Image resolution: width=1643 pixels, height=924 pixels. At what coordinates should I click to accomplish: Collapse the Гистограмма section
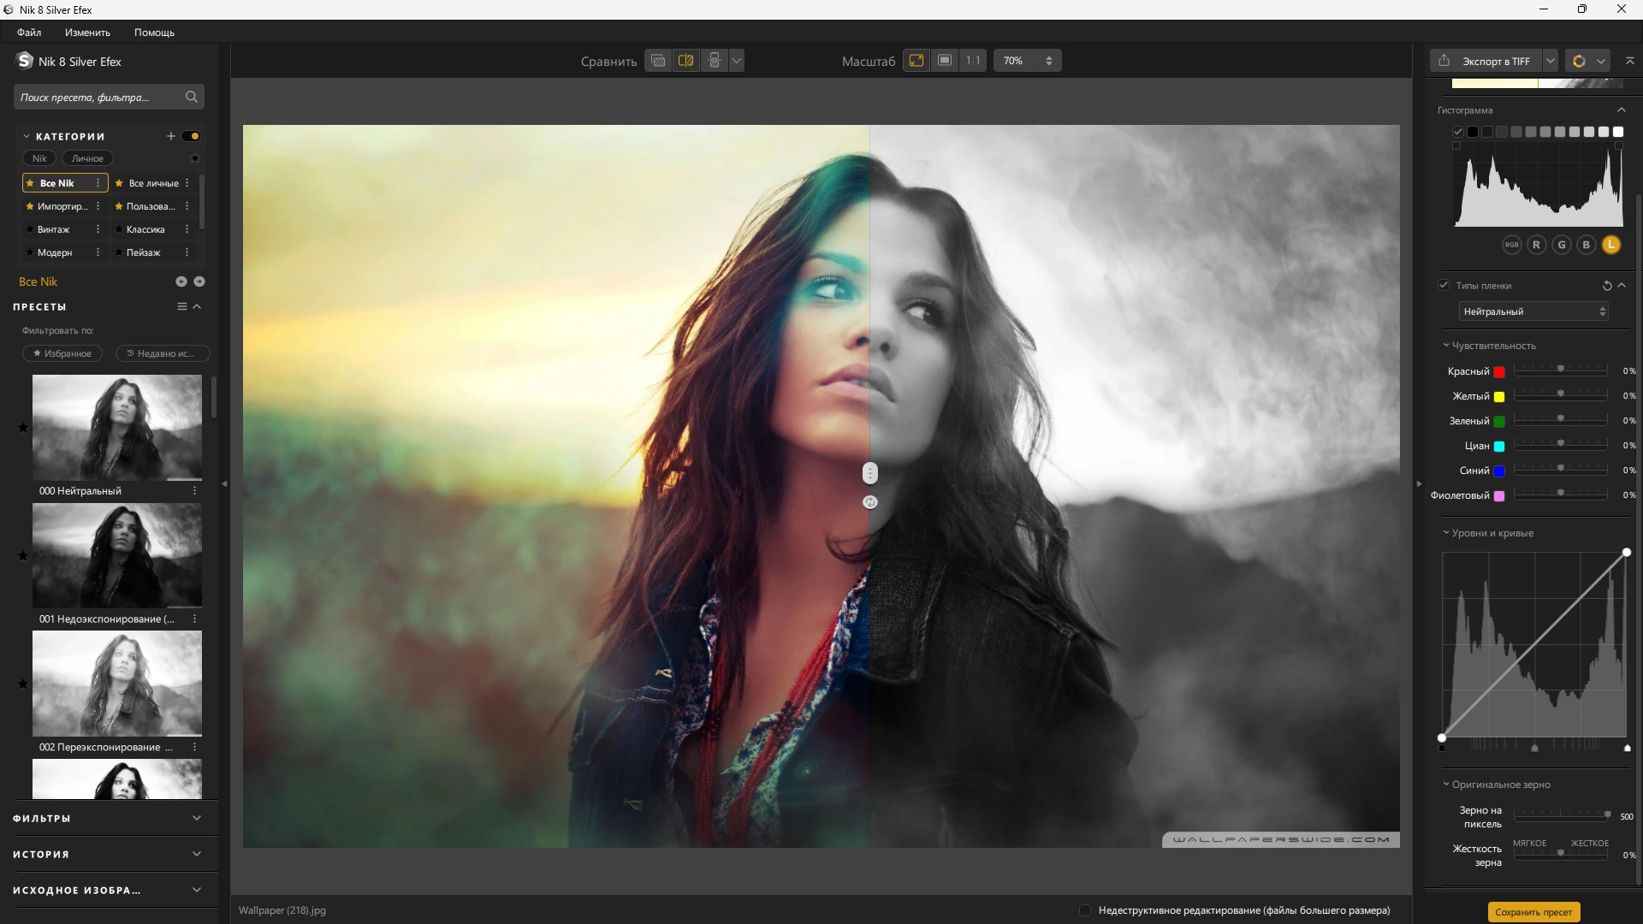(1622, 110)
